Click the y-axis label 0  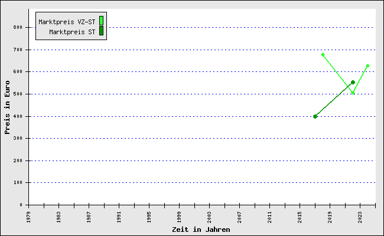(x=21, y=205)
